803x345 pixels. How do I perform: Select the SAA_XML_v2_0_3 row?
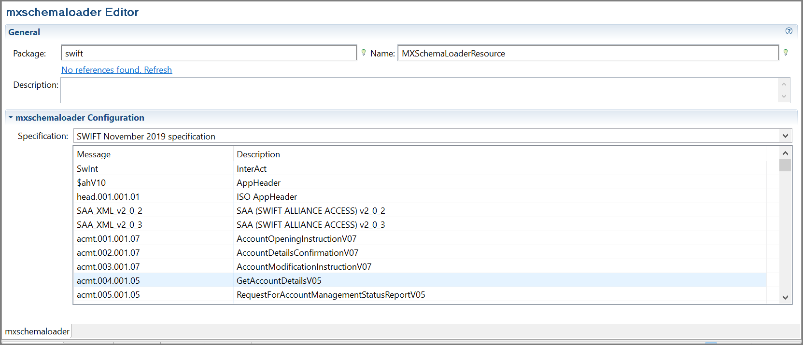pyautogui.click(x=420, y=225)
